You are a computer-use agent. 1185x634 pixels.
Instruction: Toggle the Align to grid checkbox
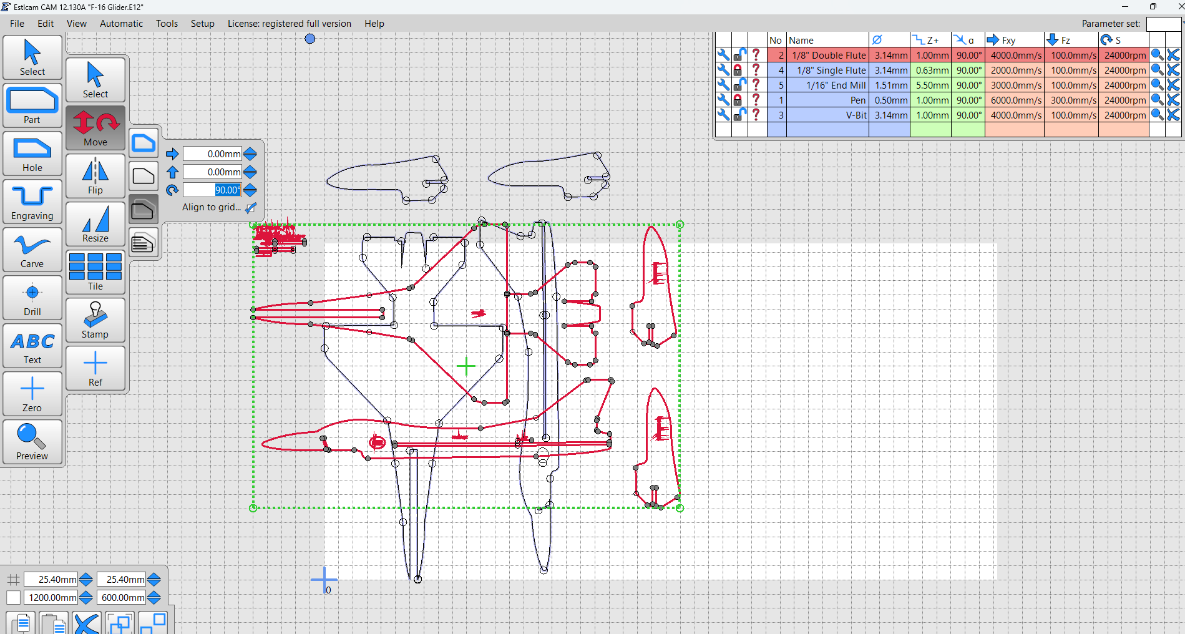[x=251, y=207]
